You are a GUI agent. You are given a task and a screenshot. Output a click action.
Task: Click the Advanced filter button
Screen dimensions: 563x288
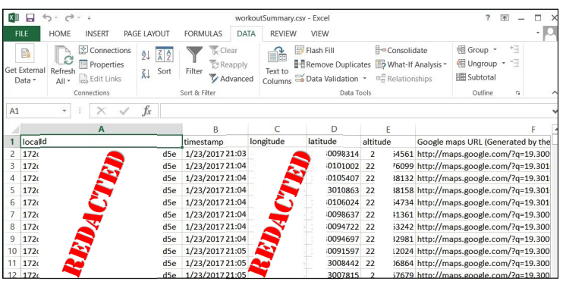click(231, 79)
